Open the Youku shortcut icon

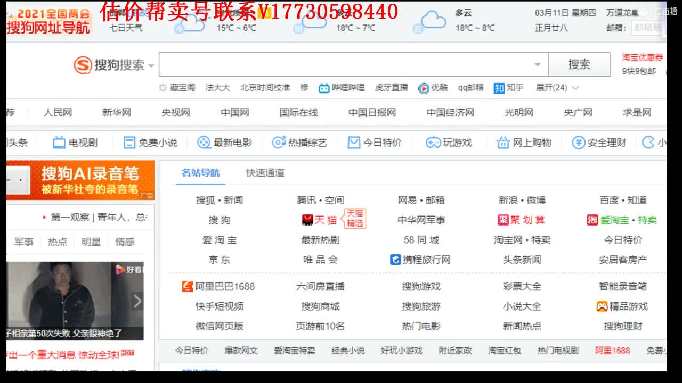[424, 88]
